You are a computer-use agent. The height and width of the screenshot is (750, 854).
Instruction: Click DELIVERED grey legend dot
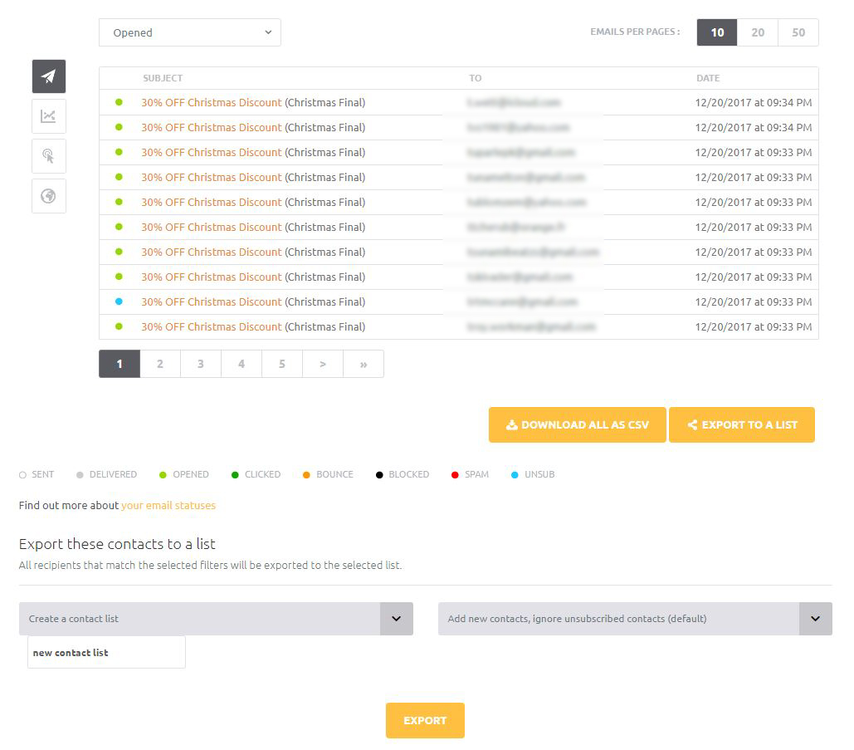80,475
